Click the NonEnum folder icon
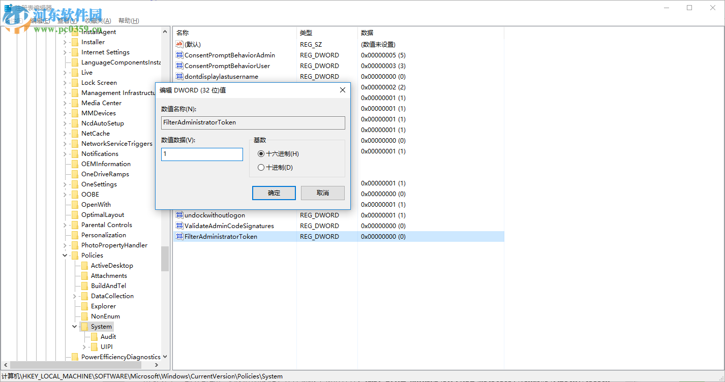The image size is (725, 382). [84, 316]
